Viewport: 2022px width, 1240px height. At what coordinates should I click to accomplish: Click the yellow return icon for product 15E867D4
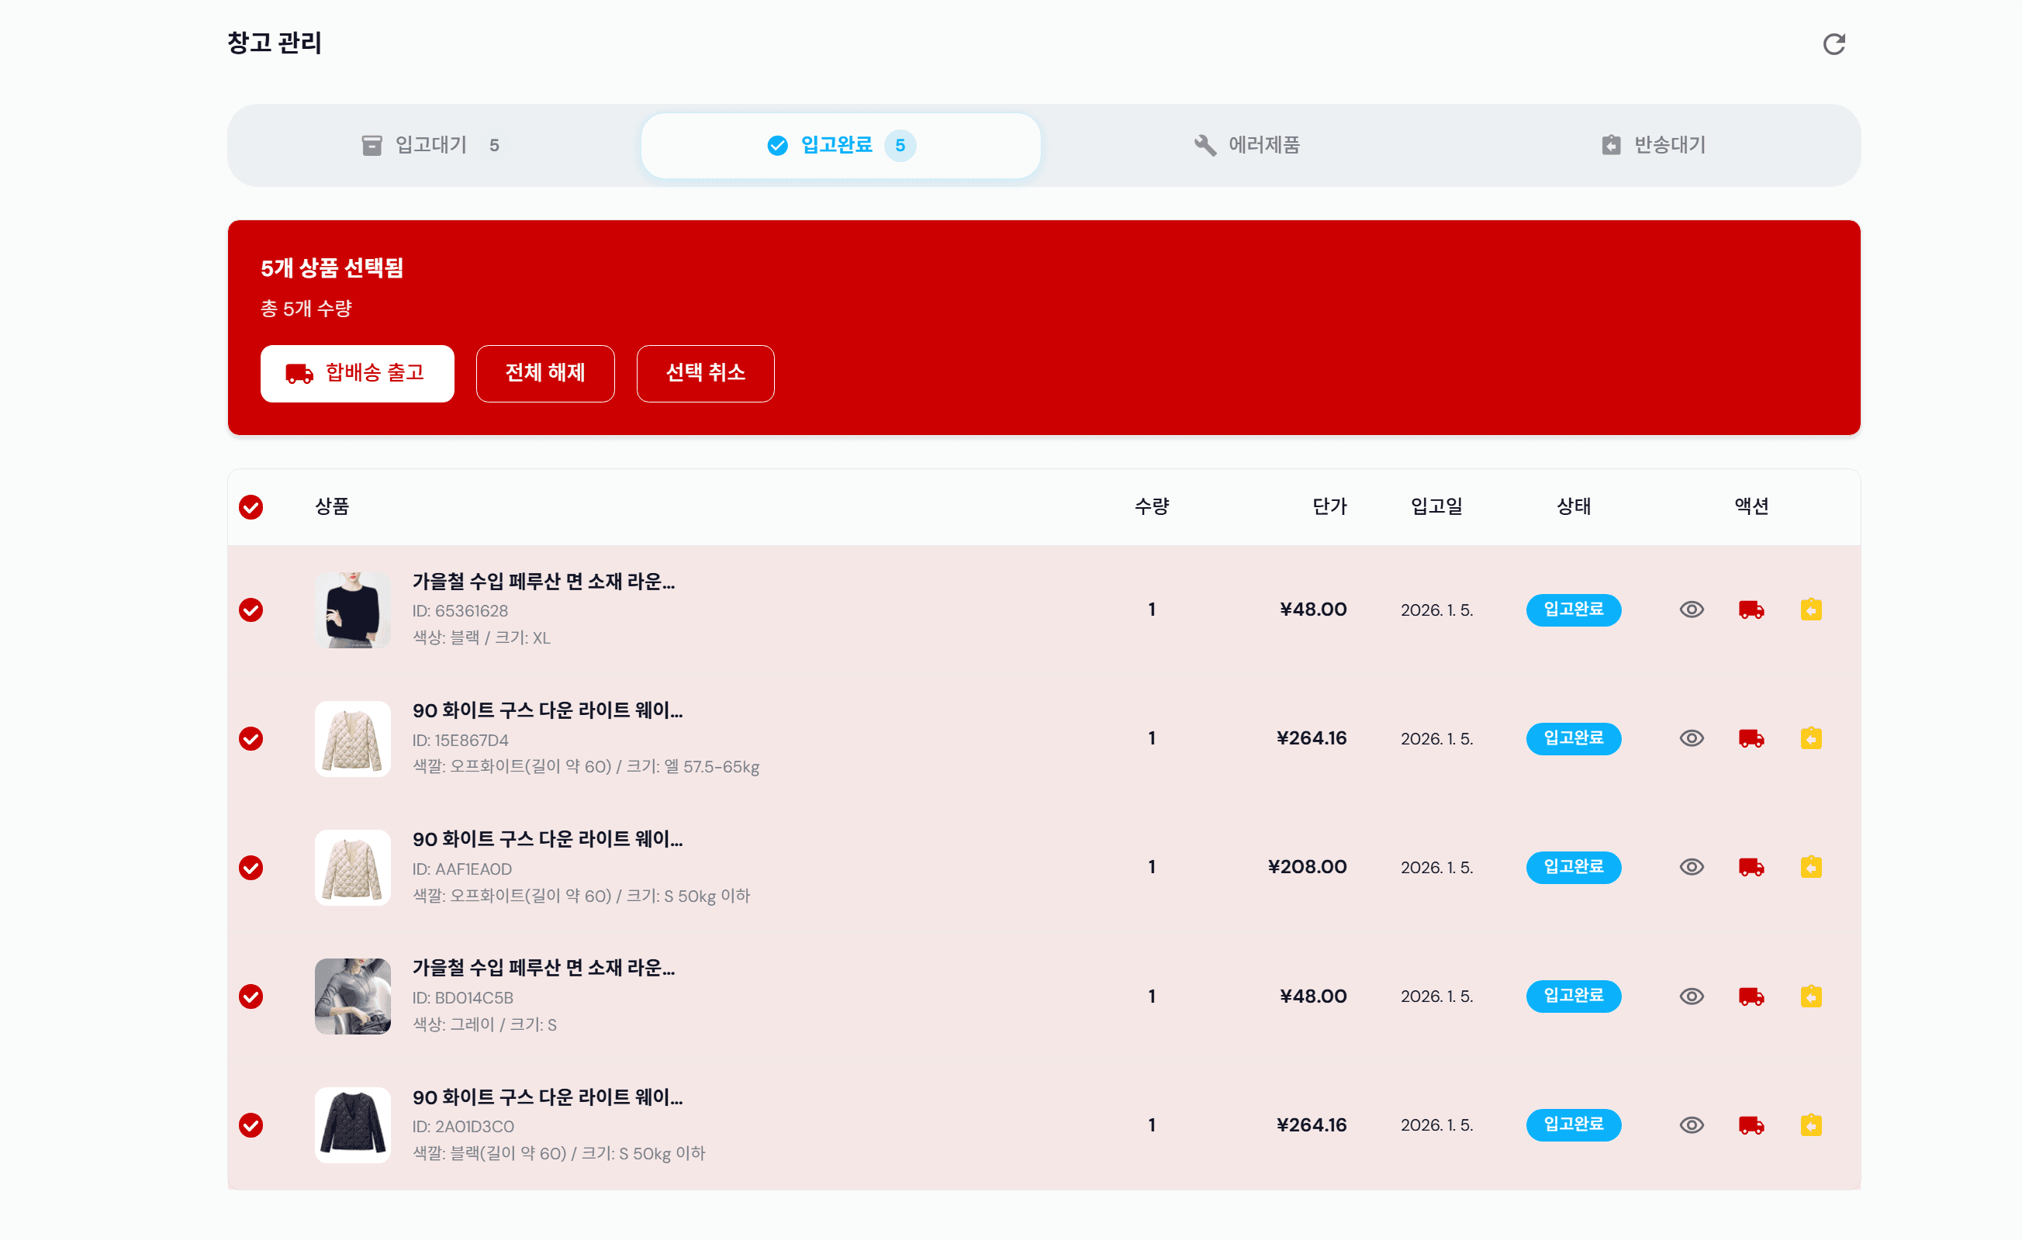(1811, 737)
